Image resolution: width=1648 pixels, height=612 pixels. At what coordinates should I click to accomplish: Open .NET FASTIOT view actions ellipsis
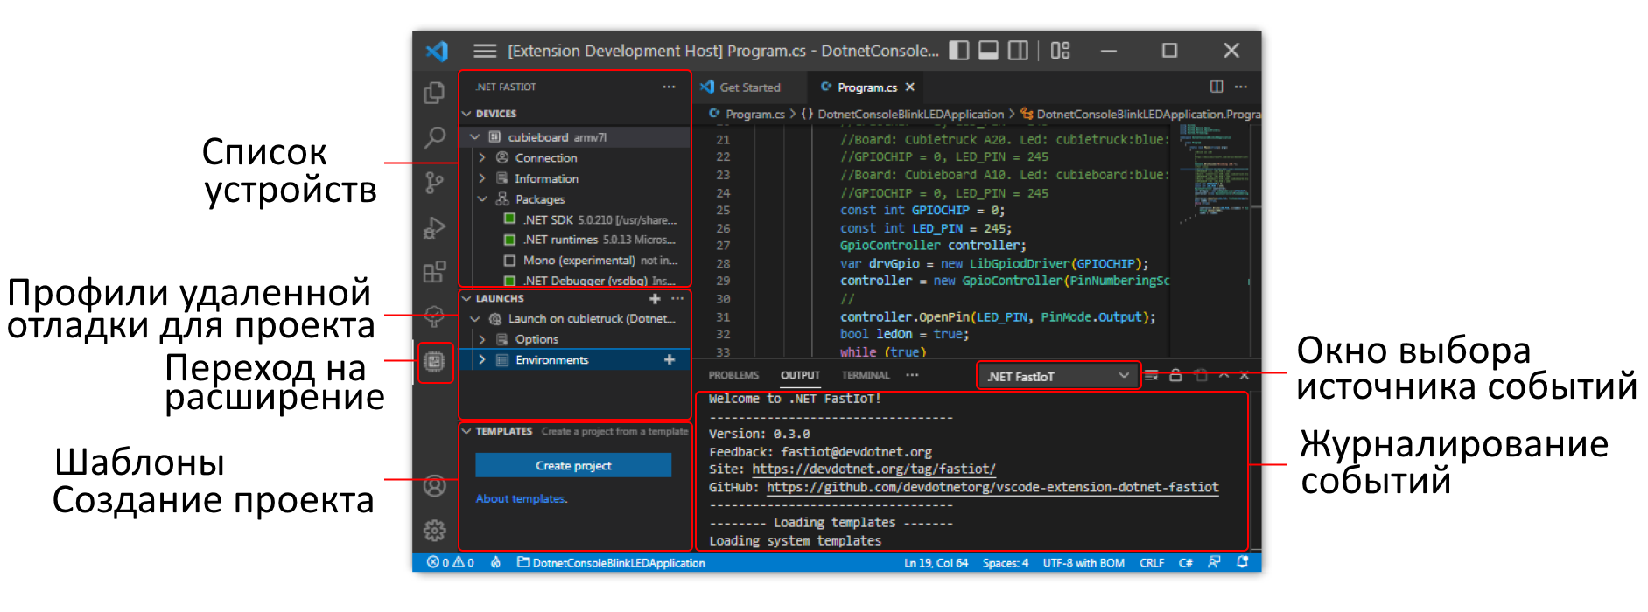[669, 87]
